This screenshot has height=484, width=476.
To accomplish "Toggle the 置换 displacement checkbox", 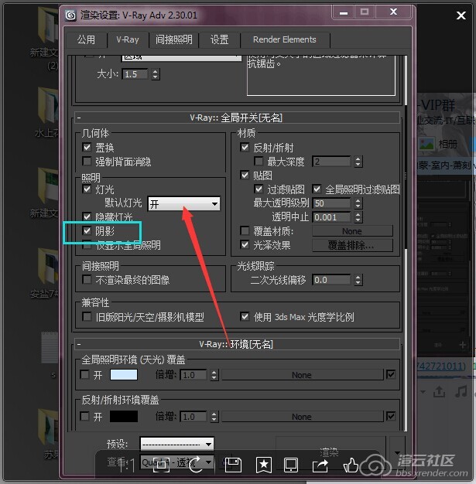I will [x=87, y=147].
